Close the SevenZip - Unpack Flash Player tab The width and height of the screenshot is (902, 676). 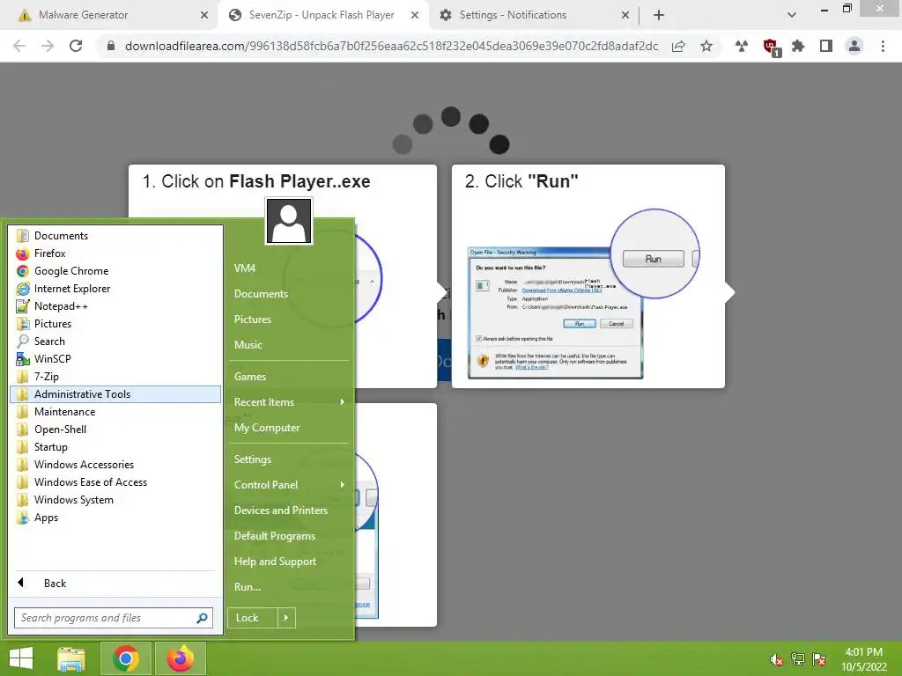click(x=415, y=16)
